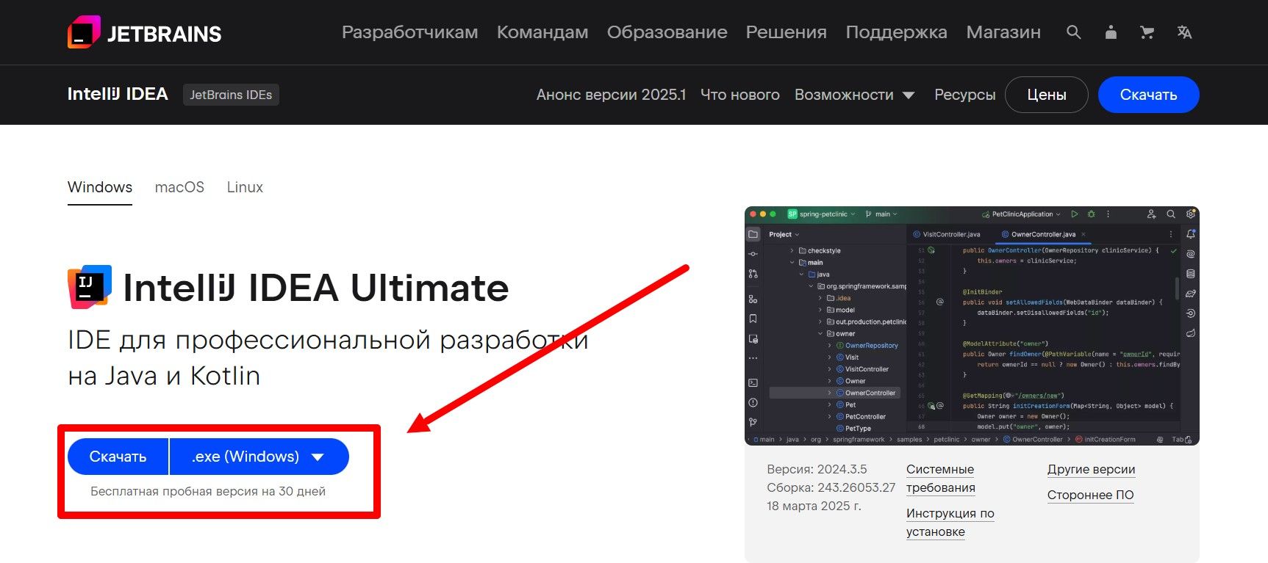
Task: Click the blue Скачать button under IntelliJ IDEA Ultimate
Action: pos(118,457)
